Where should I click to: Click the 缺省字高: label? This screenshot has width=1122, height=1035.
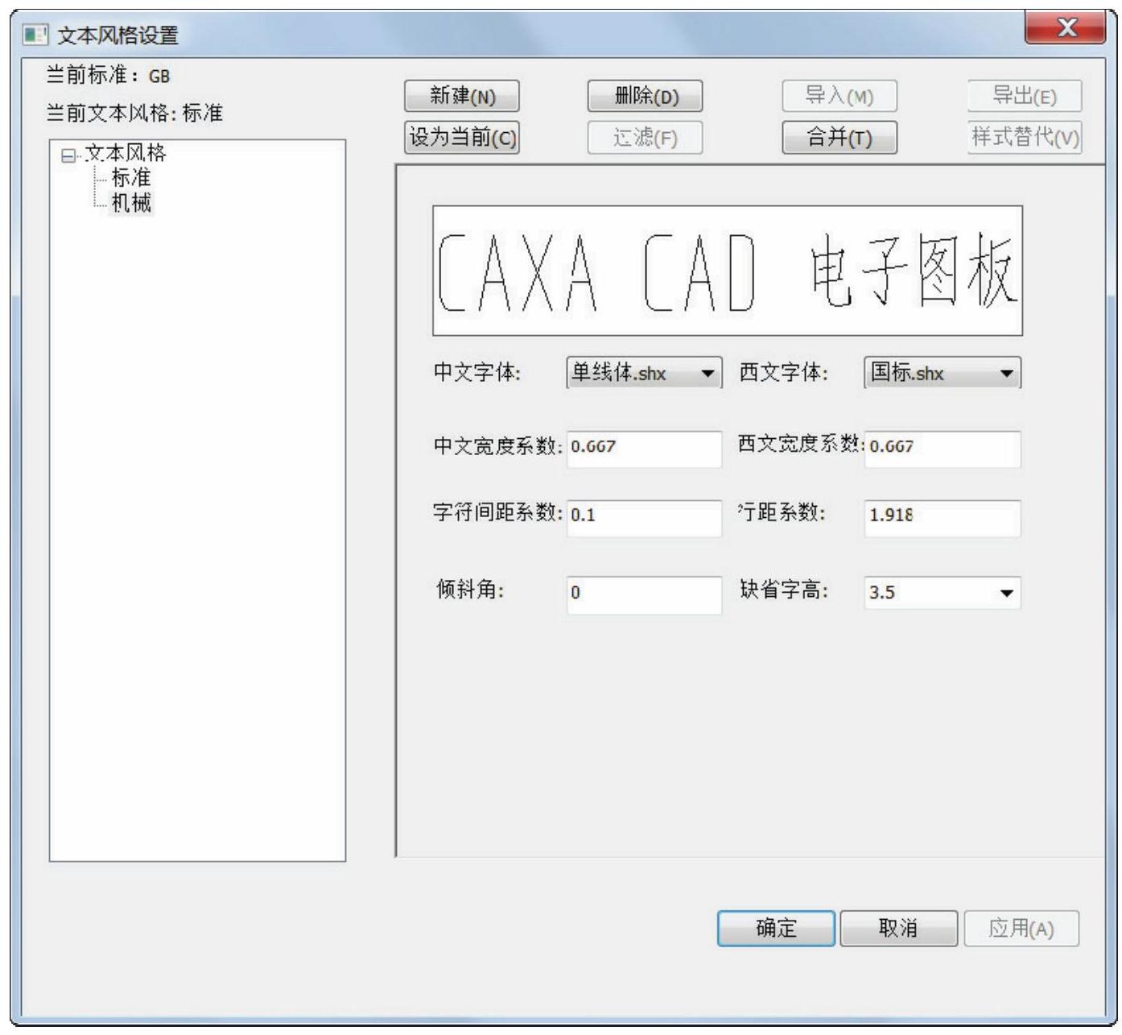pyautogui.click(x=784, y=590)
